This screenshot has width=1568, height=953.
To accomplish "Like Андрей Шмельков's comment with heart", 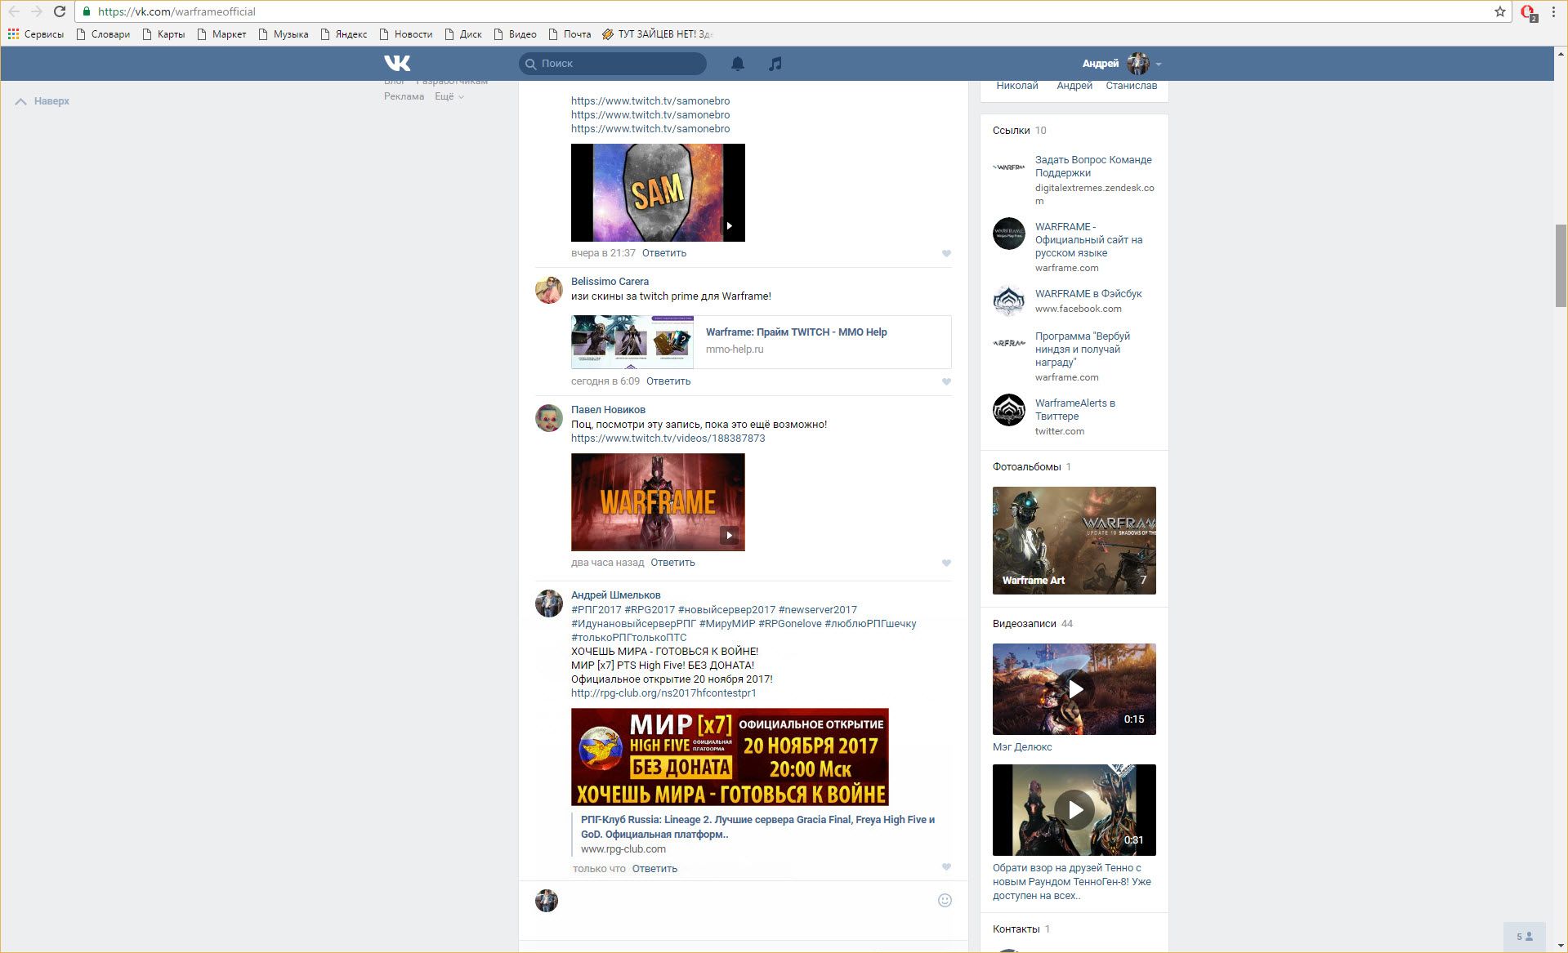I will coord(946,866).
